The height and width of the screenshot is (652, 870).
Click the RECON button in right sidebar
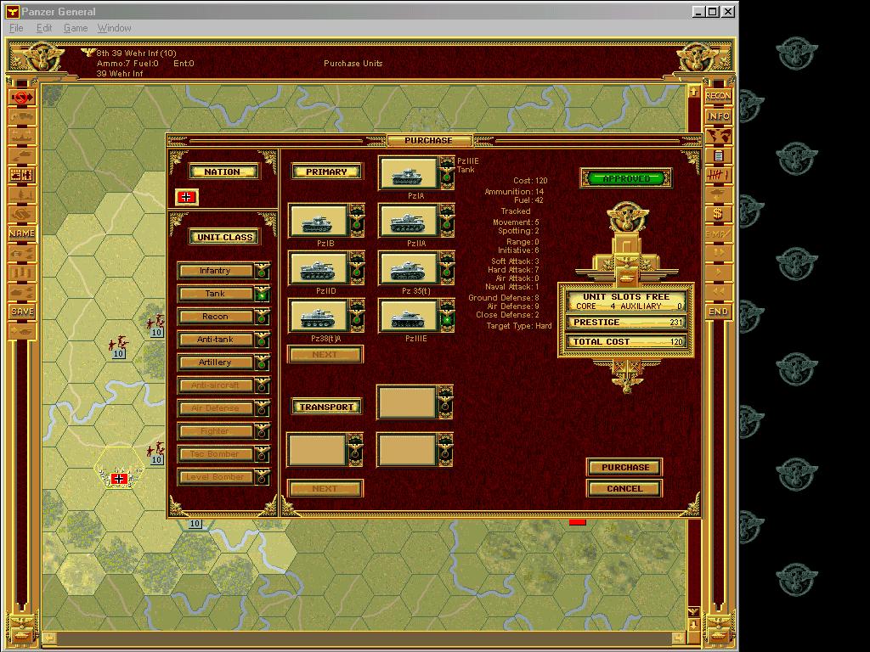click(718, 96)
